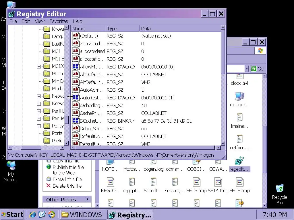Select the explore... file icon

[239, 96]
